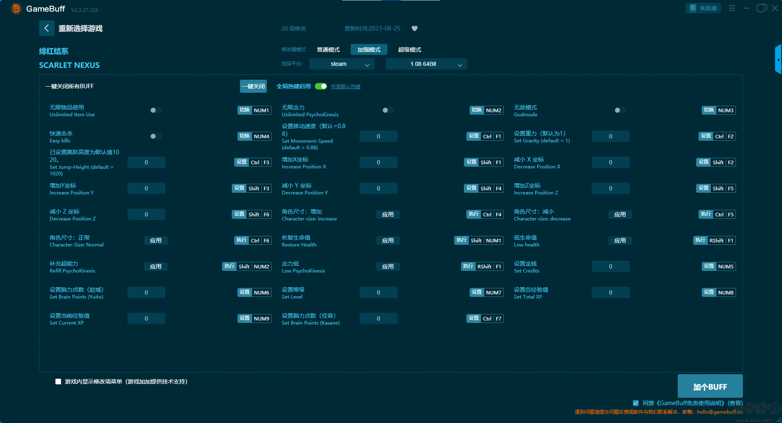Viewport: 782px width, 423px height.
Task: Enable the Godmode toggle
Action: coord(620,110)
